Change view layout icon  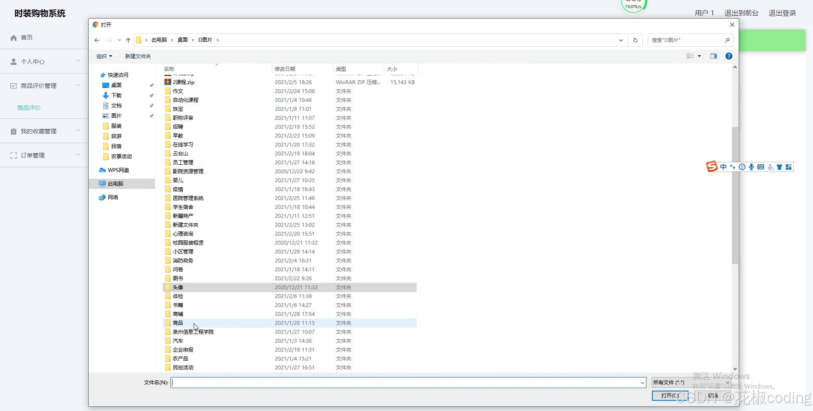[690, 56]
